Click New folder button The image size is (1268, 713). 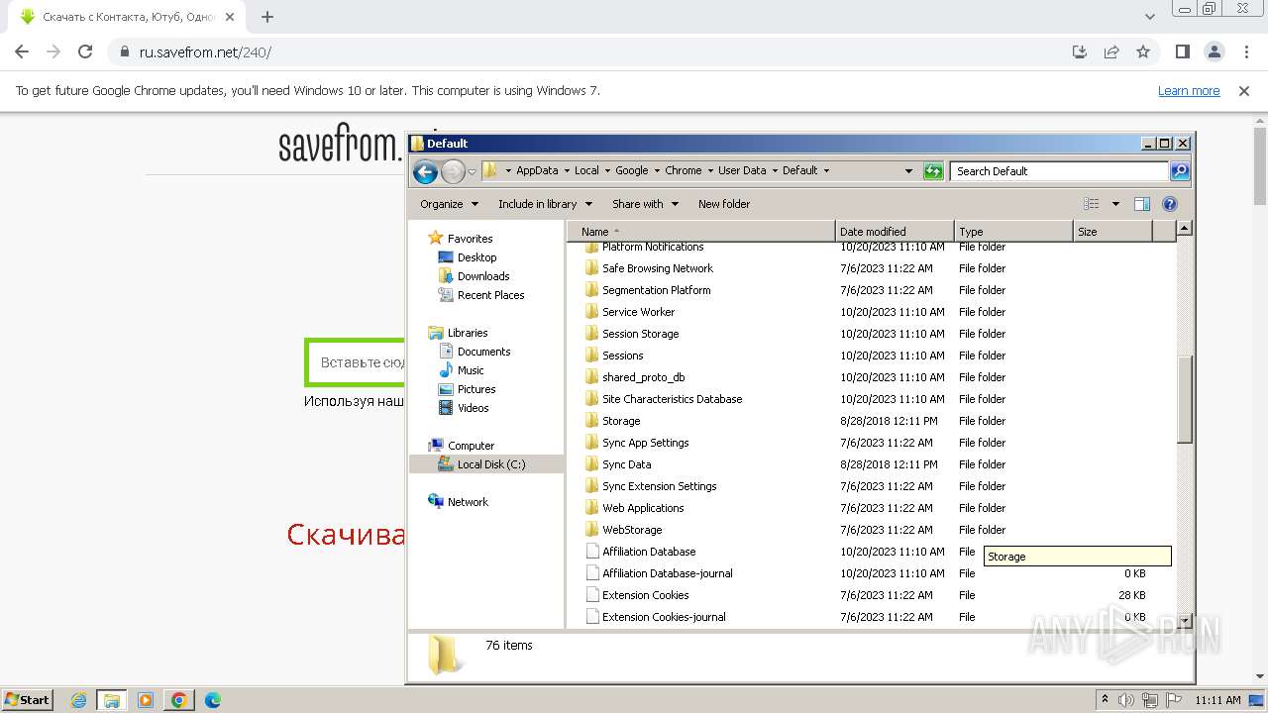click(724, 204)
